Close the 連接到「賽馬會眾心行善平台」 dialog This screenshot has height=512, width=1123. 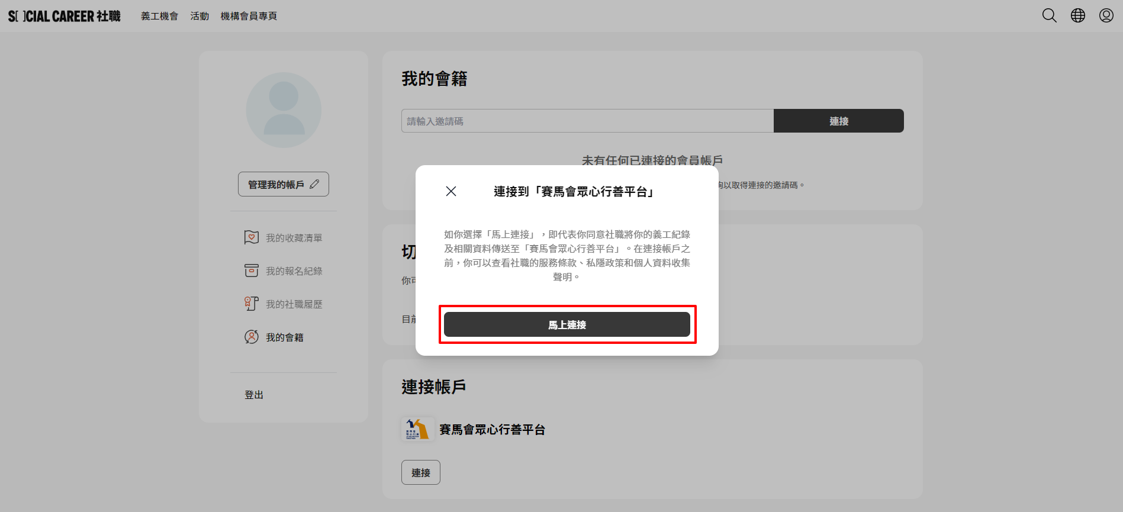click(x=451, y=191)
